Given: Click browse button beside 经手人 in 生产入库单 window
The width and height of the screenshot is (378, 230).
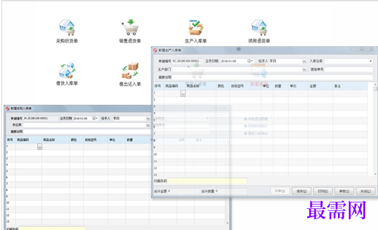Looking at the screenshot, I should (x=304, y=62).
